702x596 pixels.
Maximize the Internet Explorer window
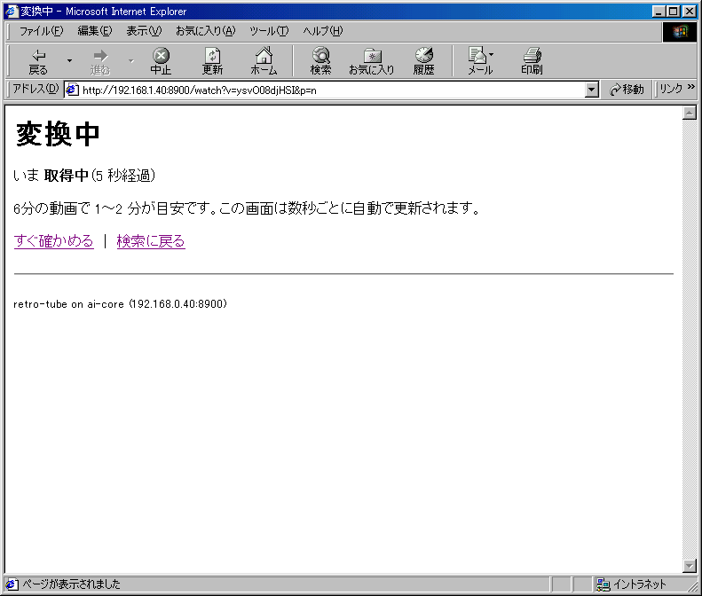[x=673, y=12]
